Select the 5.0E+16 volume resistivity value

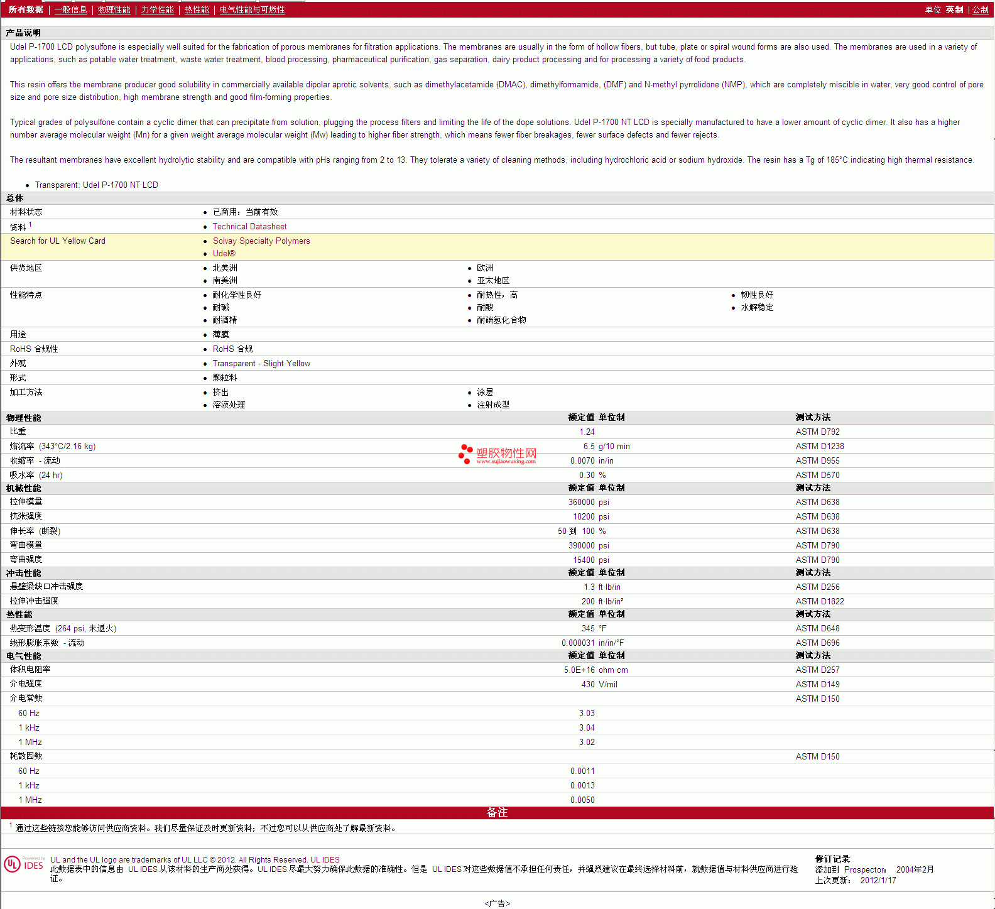(x=579, y=670)
